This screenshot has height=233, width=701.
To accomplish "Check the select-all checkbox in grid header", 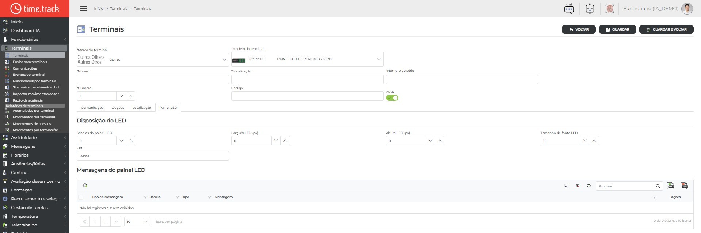I will pyautogui.click(x=81, y=197).
